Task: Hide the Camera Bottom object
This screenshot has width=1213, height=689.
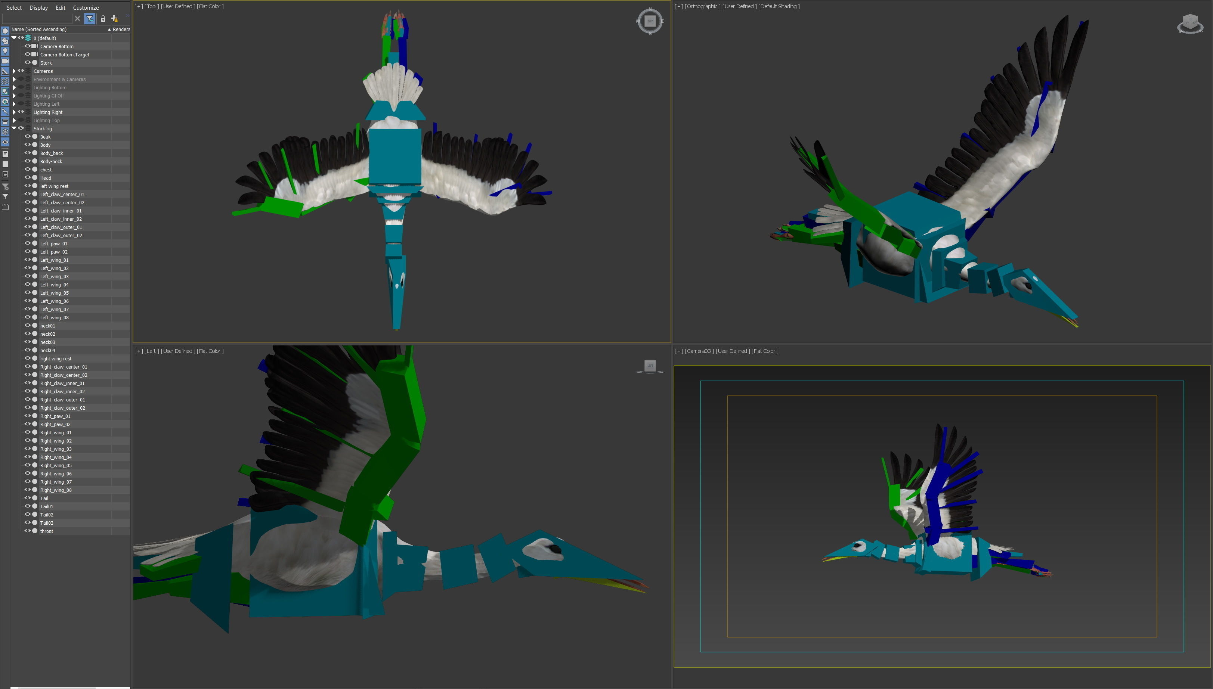Action: pyautogui.click(x=27, y=46)
